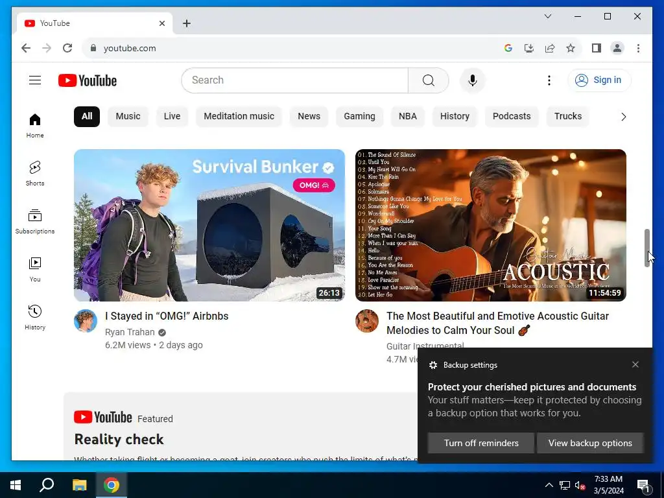Show more category chips with right arrow

(623, 117)
